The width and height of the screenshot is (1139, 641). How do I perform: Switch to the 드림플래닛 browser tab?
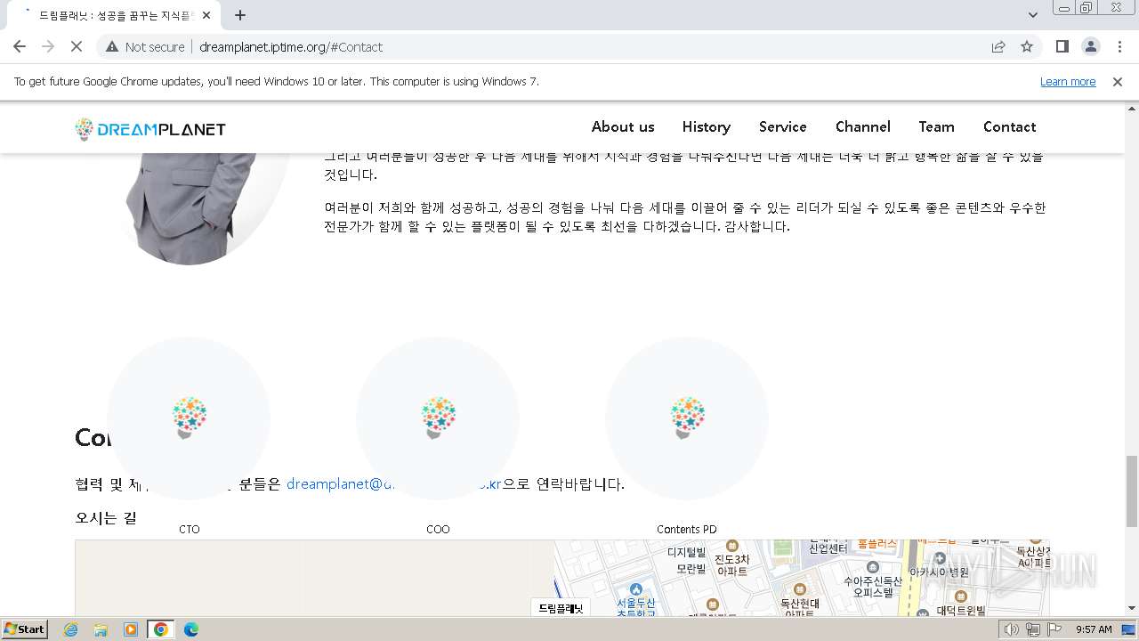[116, 15]
